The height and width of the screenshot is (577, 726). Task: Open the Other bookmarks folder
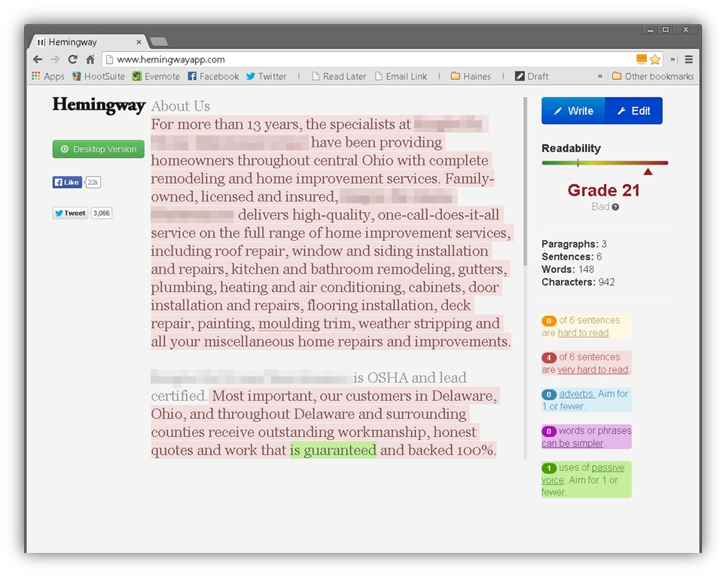653,76
